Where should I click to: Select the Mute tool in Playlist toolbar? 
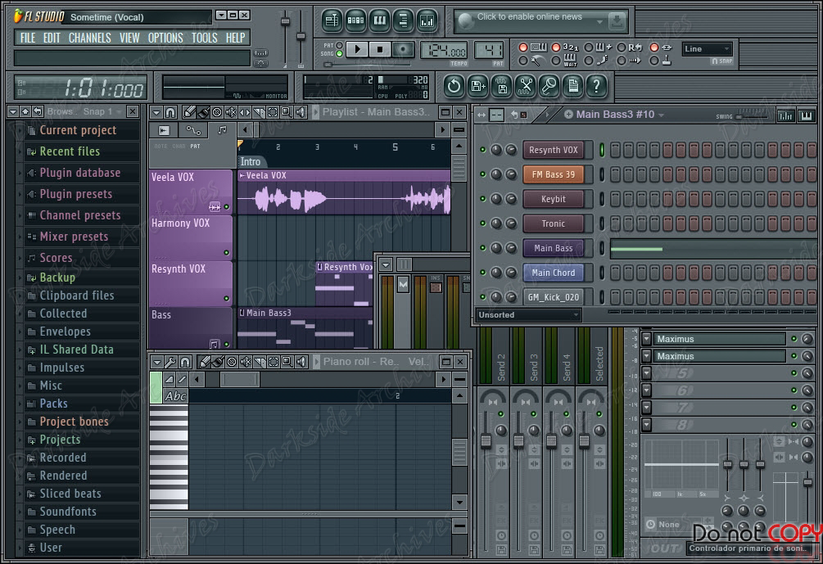click(x=231, y=112)
